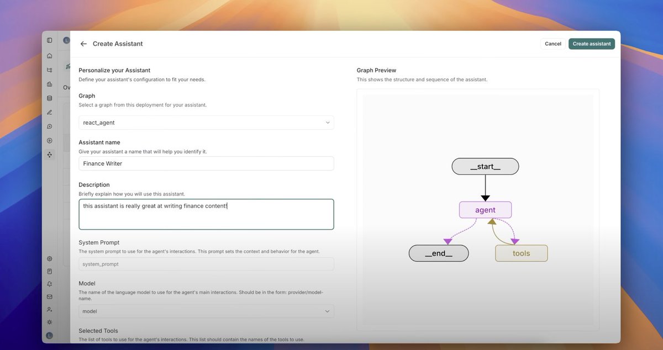Click the System Prompt label
The width and height of the screenshot is (663, 350).
[x=99, y=242]
